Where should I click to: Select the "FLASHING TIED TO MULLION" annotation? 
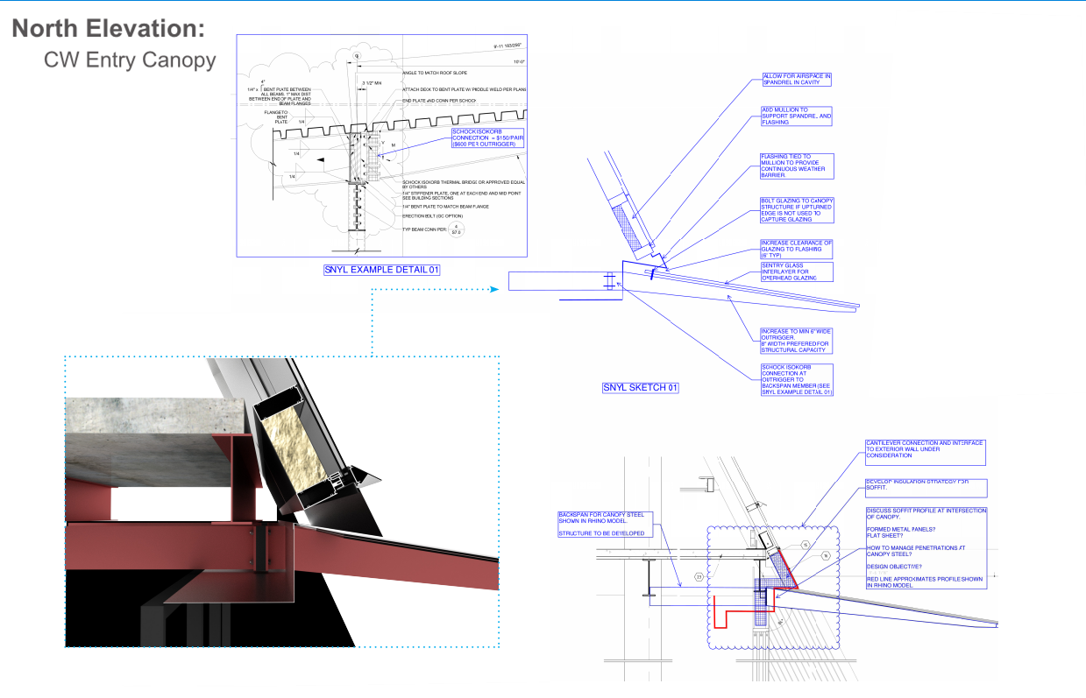pyautogui.click(x=798, y=166)
